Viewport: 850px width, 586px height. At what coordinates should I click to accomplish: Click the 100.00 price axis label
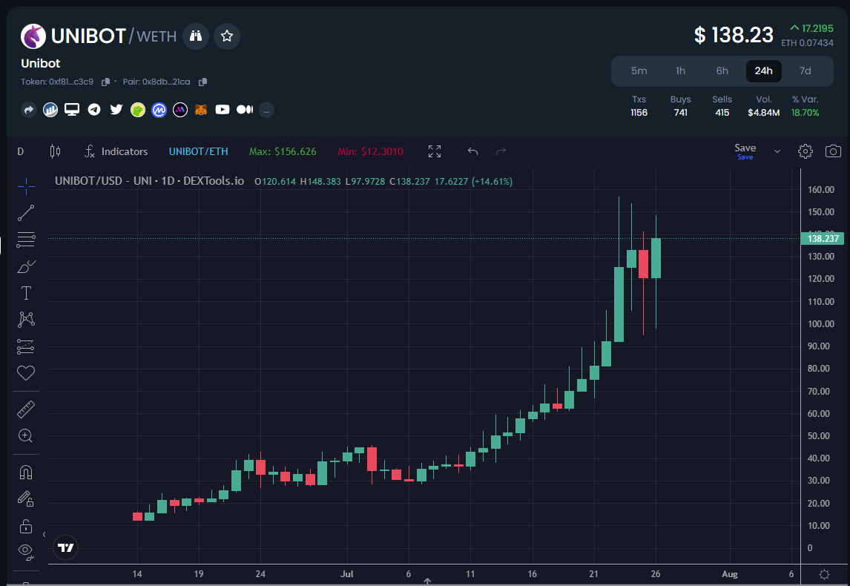click(821, 323)
